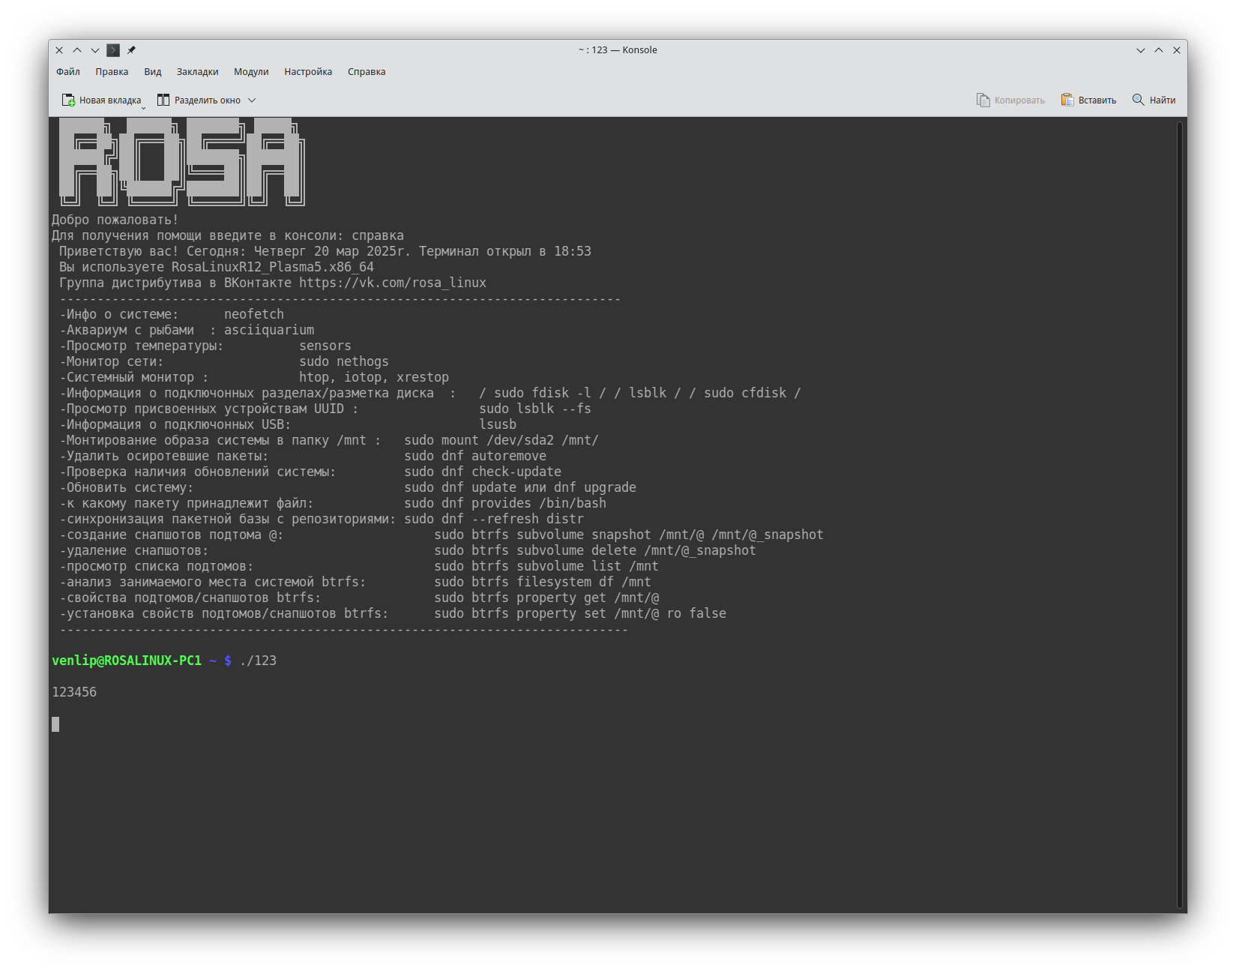The image size is (1236, 971).
Task: Open the Справка menu
Action: point(367,72)
